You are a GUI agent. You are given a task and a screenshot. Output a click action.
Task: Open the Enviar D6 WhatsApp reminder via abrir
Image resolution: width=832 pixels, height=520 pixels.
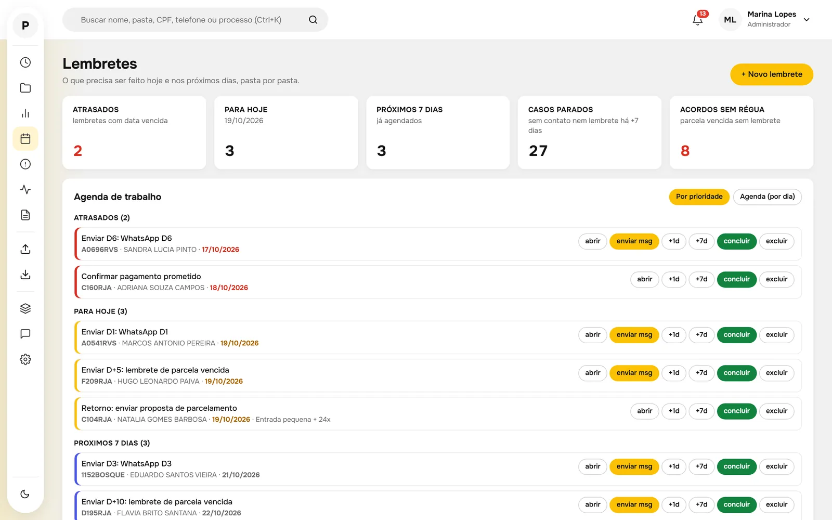(x=592, y=241)
